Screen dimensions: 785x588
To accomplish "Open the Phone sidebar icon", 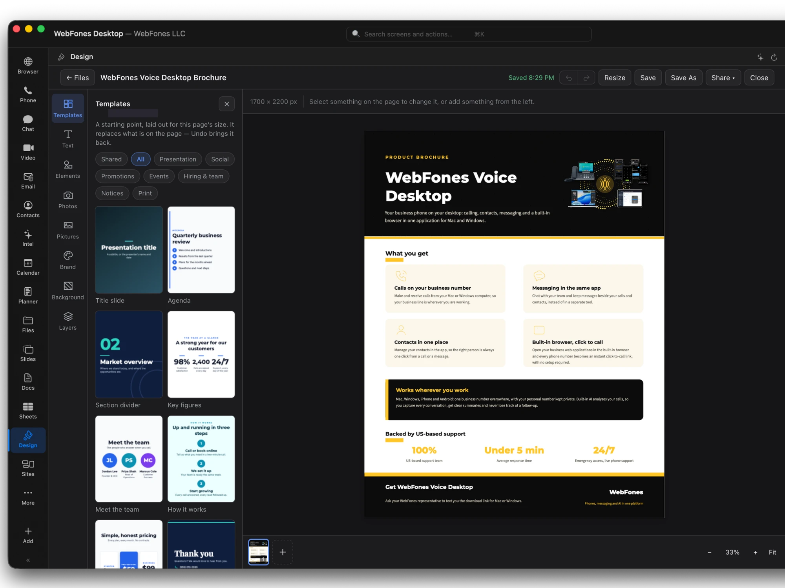I will tap(28, 94).
